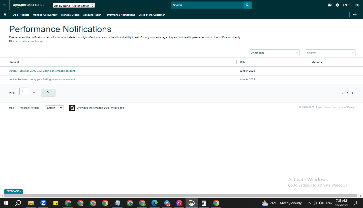Open Messenger with 9 badge in taskbar

(x=179, y=203)
